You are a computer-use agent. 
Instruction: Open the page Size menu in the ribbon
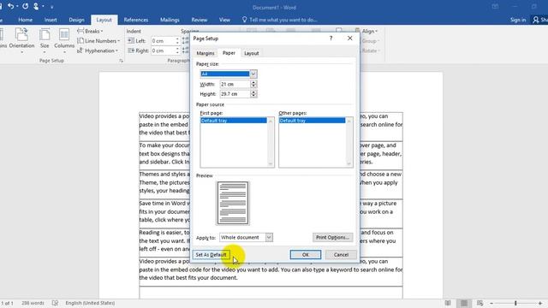[x=45, y=40]
